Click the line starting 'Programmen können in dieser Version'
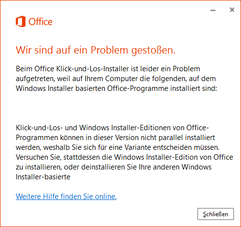This screenshot has width=241, height=227. (x=115, y=138)
